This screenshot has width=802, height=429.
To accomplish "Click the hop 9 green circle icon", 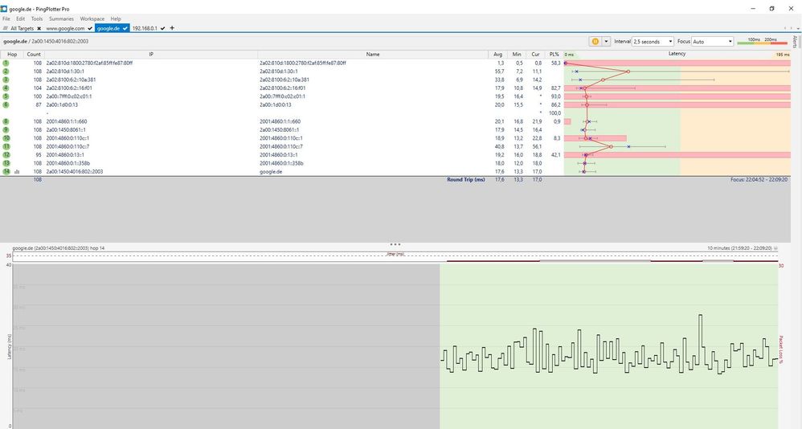I will 6,130.
